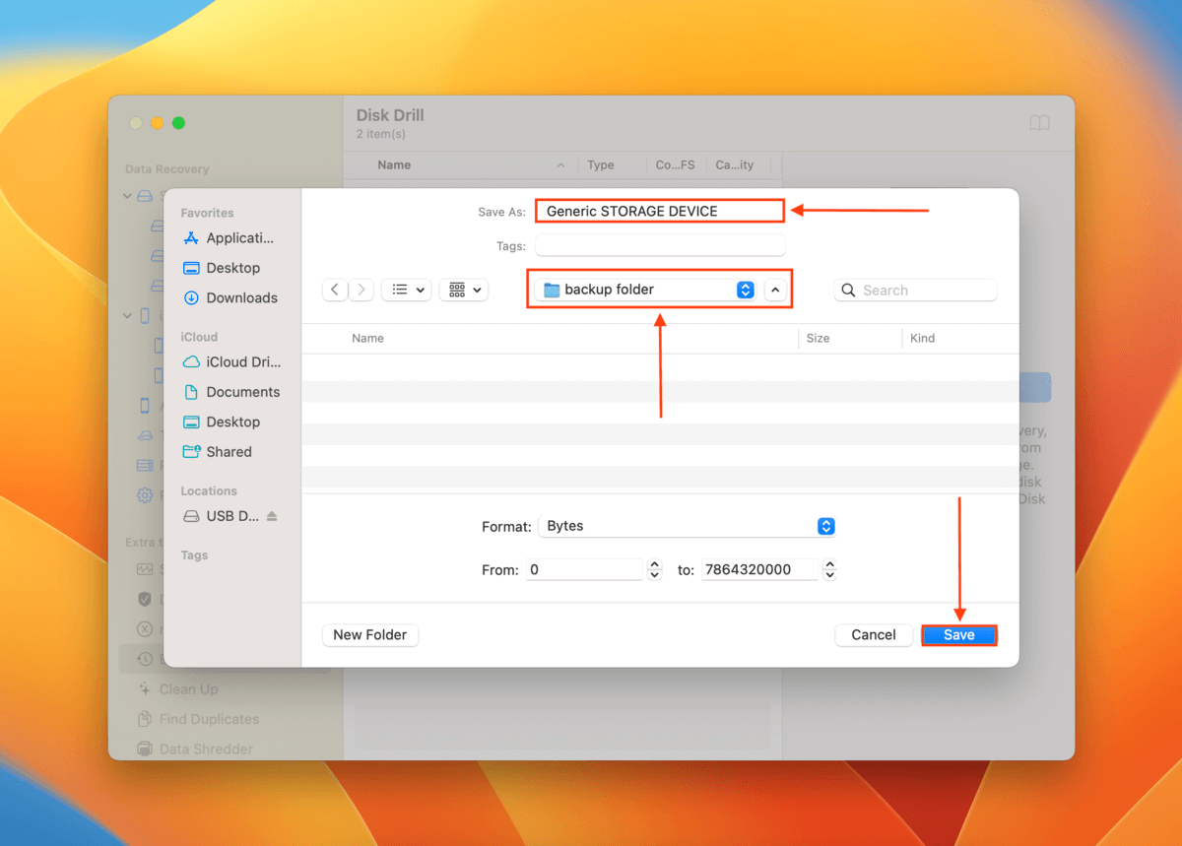The width and height of the screenshot is (1182, 846).
Task: Click the 'to' field showing 7864320000
Action: 759,569
